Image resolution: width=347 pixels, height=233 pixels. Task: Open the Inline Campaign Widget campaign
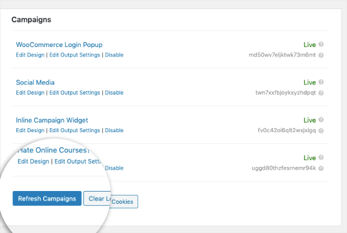coord(52,120)
